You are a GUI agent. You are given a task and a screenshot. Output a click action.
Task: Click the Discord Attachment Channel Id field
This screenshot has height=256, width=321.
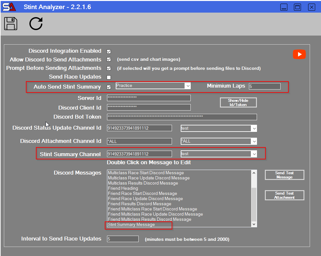coord(139,141)
